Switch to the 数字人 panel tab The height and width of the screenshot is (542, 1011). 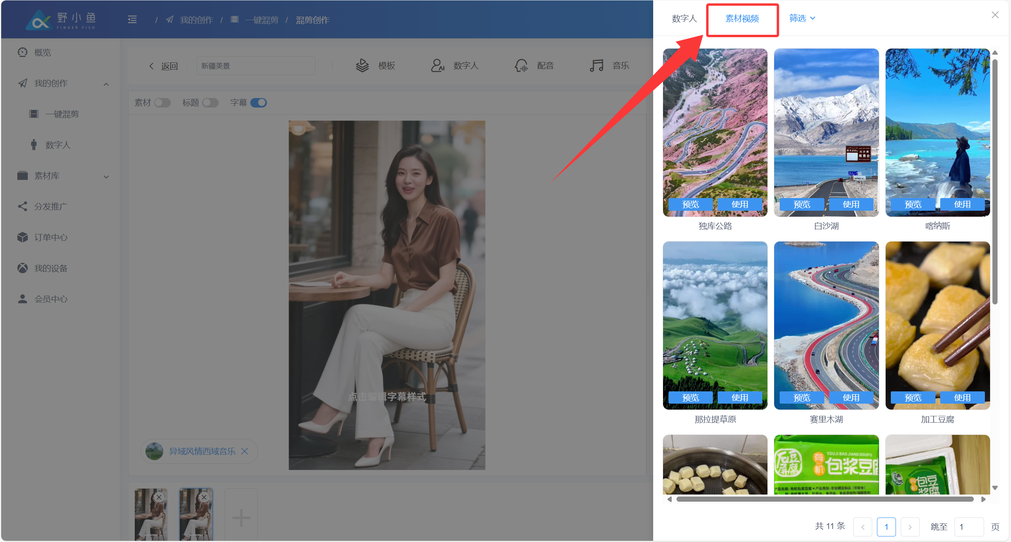click(x=684, y=19)
